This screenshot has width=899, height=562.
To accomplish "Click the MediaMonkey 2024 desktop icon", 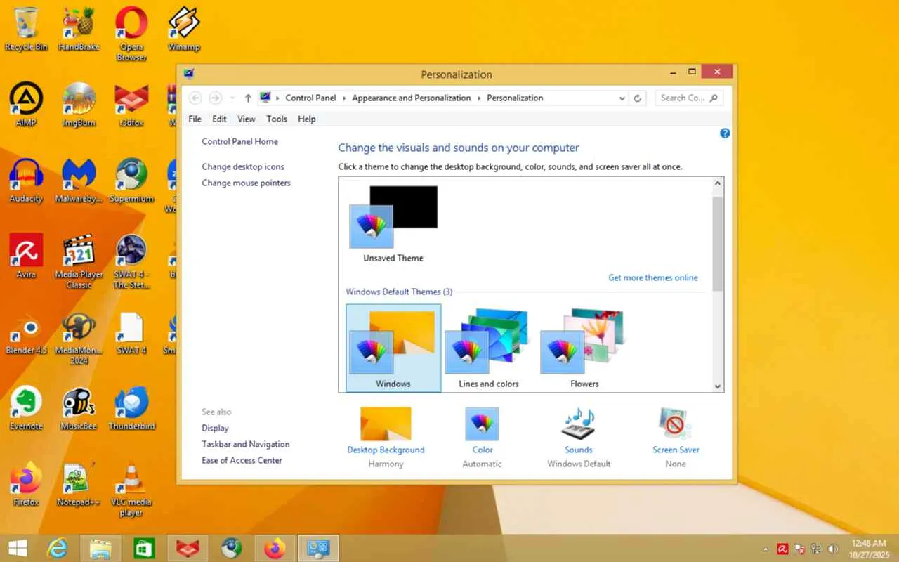I will (79, 337).
